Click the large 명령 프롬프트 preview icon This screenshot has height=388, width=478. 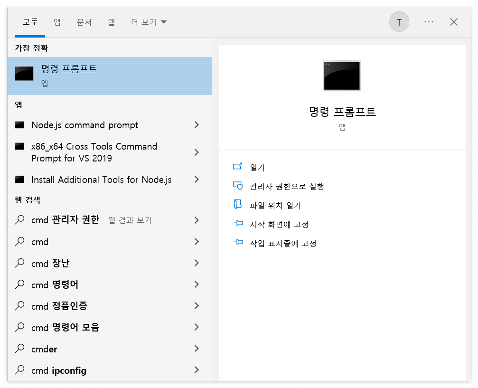pos(342,76)
